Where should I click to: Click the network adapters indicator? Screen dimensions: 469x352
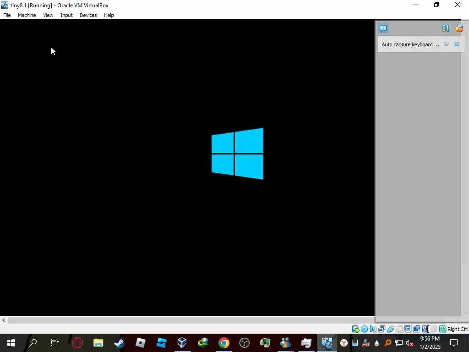pyautogui.click(x=382, y=329)
